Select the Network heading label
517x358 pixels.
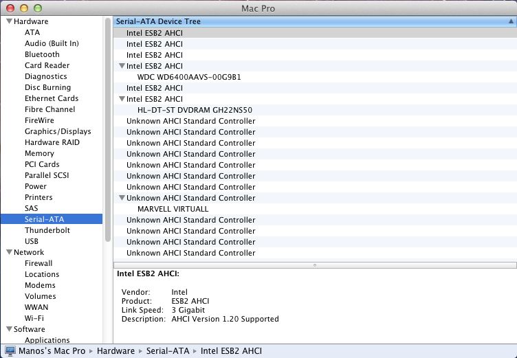click(x=29, y=252)
